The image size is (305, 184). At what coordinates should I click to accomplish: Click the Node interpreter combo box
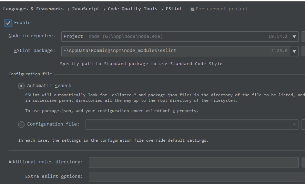tap(180, 36)
